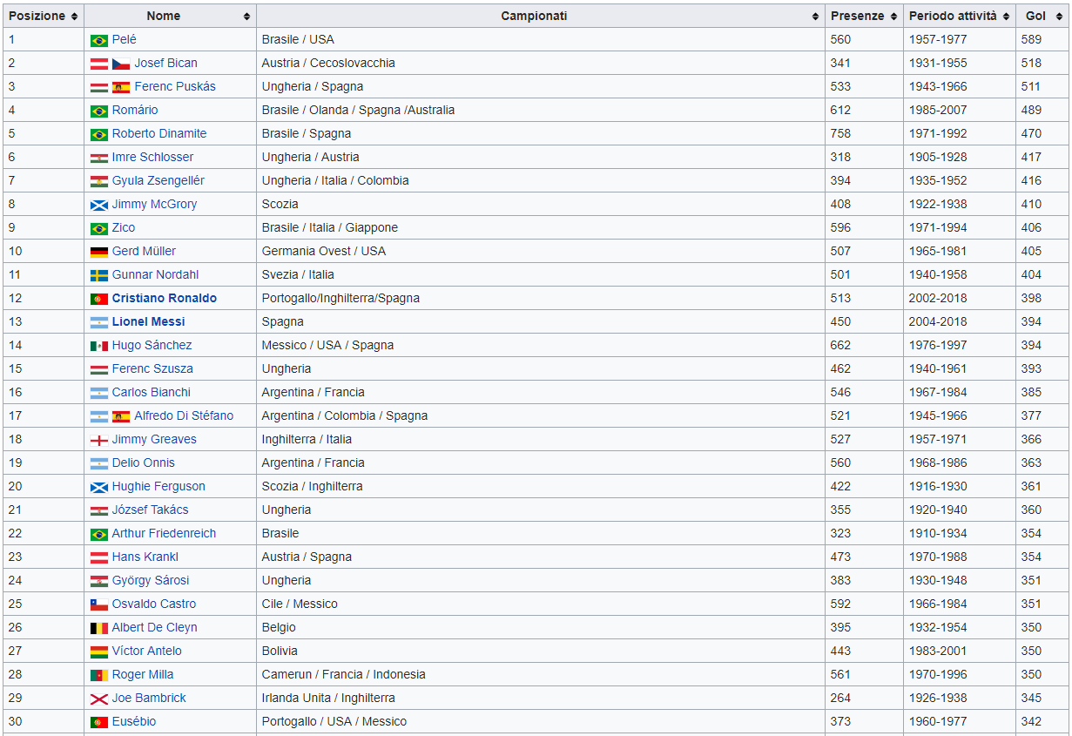1072x736 pixels.
Task: Click the England flag icon beside Jimmy Greaves
Action: click(x=99, y=440)
